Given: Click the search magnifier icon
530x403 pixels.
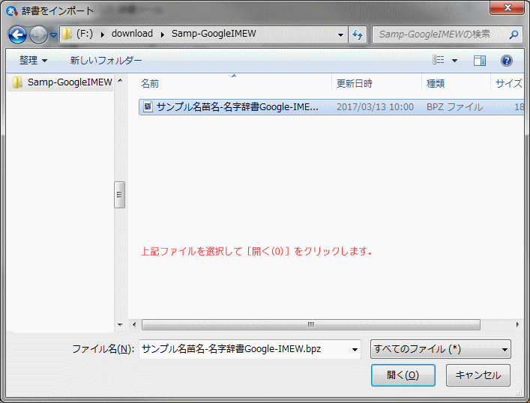Looking at the screenshot, I should 514,34.
